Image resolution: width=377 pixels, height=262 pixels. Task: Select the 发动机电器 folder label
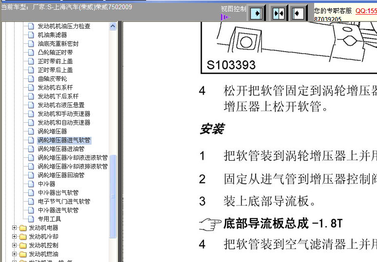point(44,228)
